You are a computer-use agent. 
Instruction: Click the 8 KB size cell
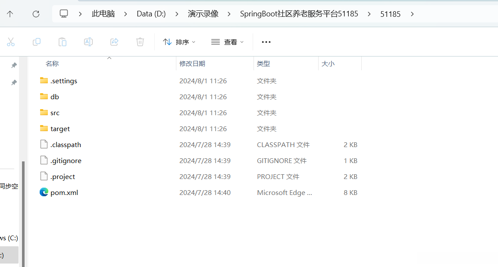pos(350,192)
